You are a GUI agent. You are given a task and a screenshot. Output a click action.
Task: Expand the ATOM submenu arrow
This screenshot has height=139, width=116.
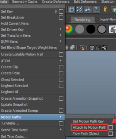point(61,61)
